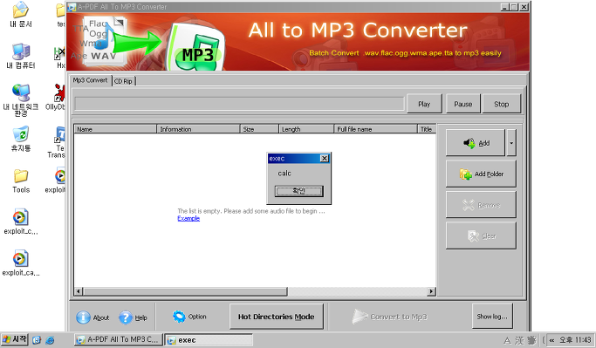The image size is (596, 348).
Task: Click the playback progress bar
Action: tap(239, 104)
